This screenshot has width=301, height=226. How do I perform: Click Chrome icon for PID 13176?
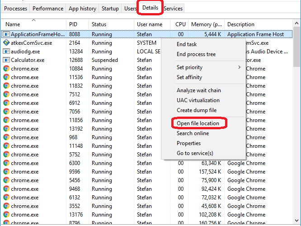pos(6,215)
